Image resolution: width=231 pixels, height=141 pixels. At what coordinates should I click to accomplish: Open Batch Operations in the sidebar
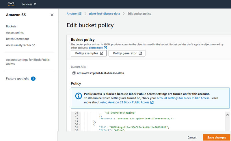(x=18, y=39)
